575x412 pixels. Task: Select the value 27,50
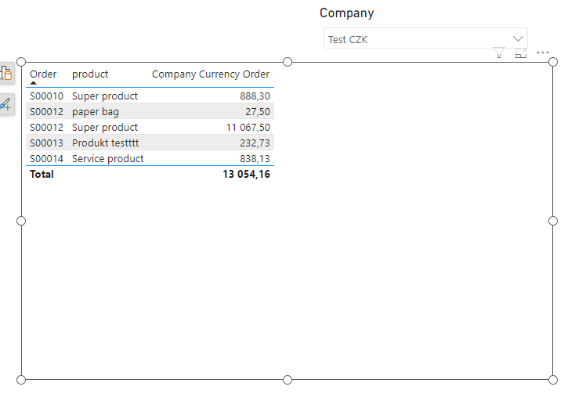258,112
